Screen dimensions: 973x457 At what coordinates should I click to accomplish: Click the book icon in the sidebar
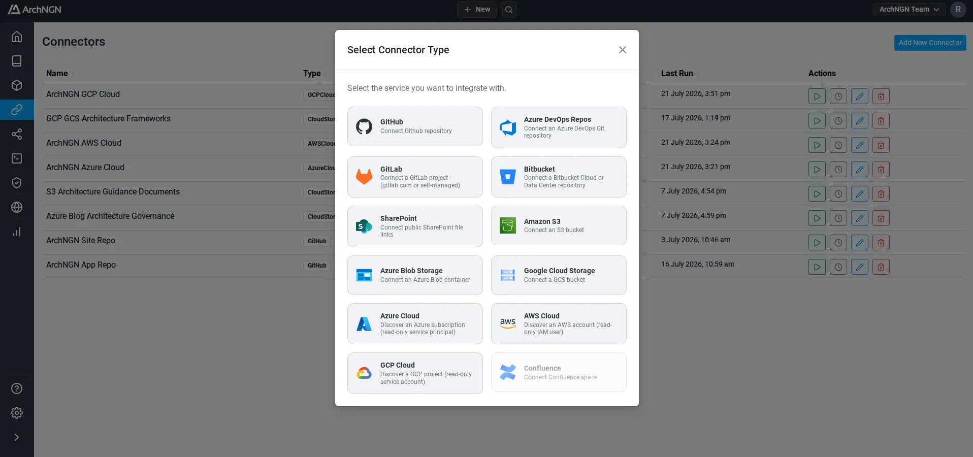click(x=17, y=61)
